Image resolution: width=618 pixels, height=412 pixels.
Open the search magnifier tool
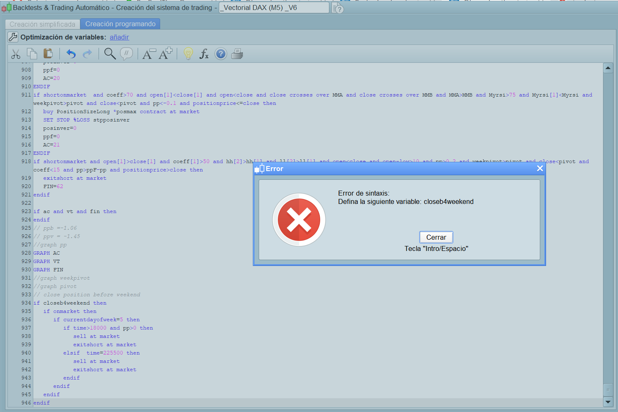click(x=110, y=54)
